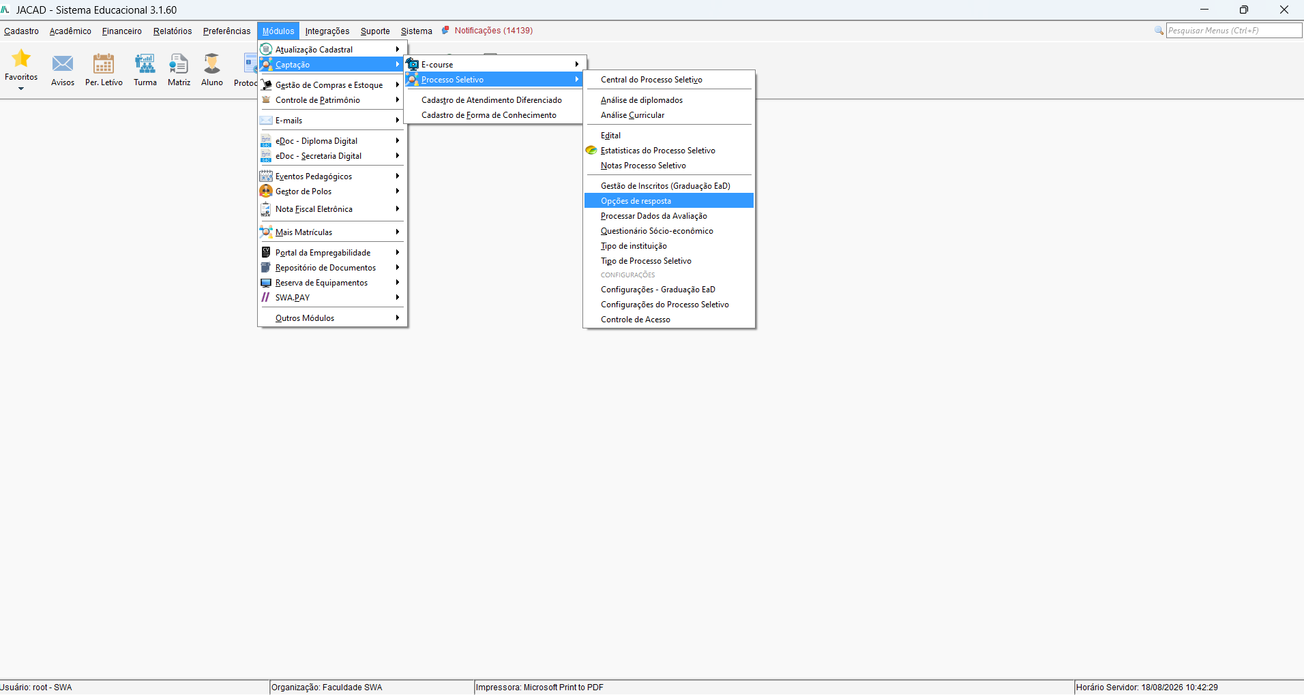1304x695 pixels.
Task: Click the eDoc - Secretaria Digital icon
Action: point(266,155)
